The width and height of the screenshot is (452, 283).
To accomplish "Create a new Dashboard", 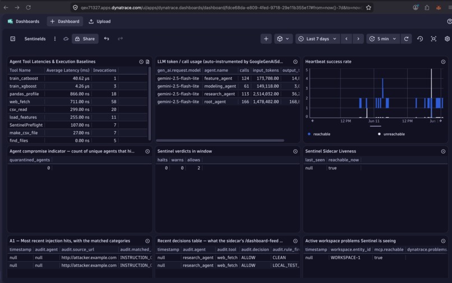I will click(65, 21).
